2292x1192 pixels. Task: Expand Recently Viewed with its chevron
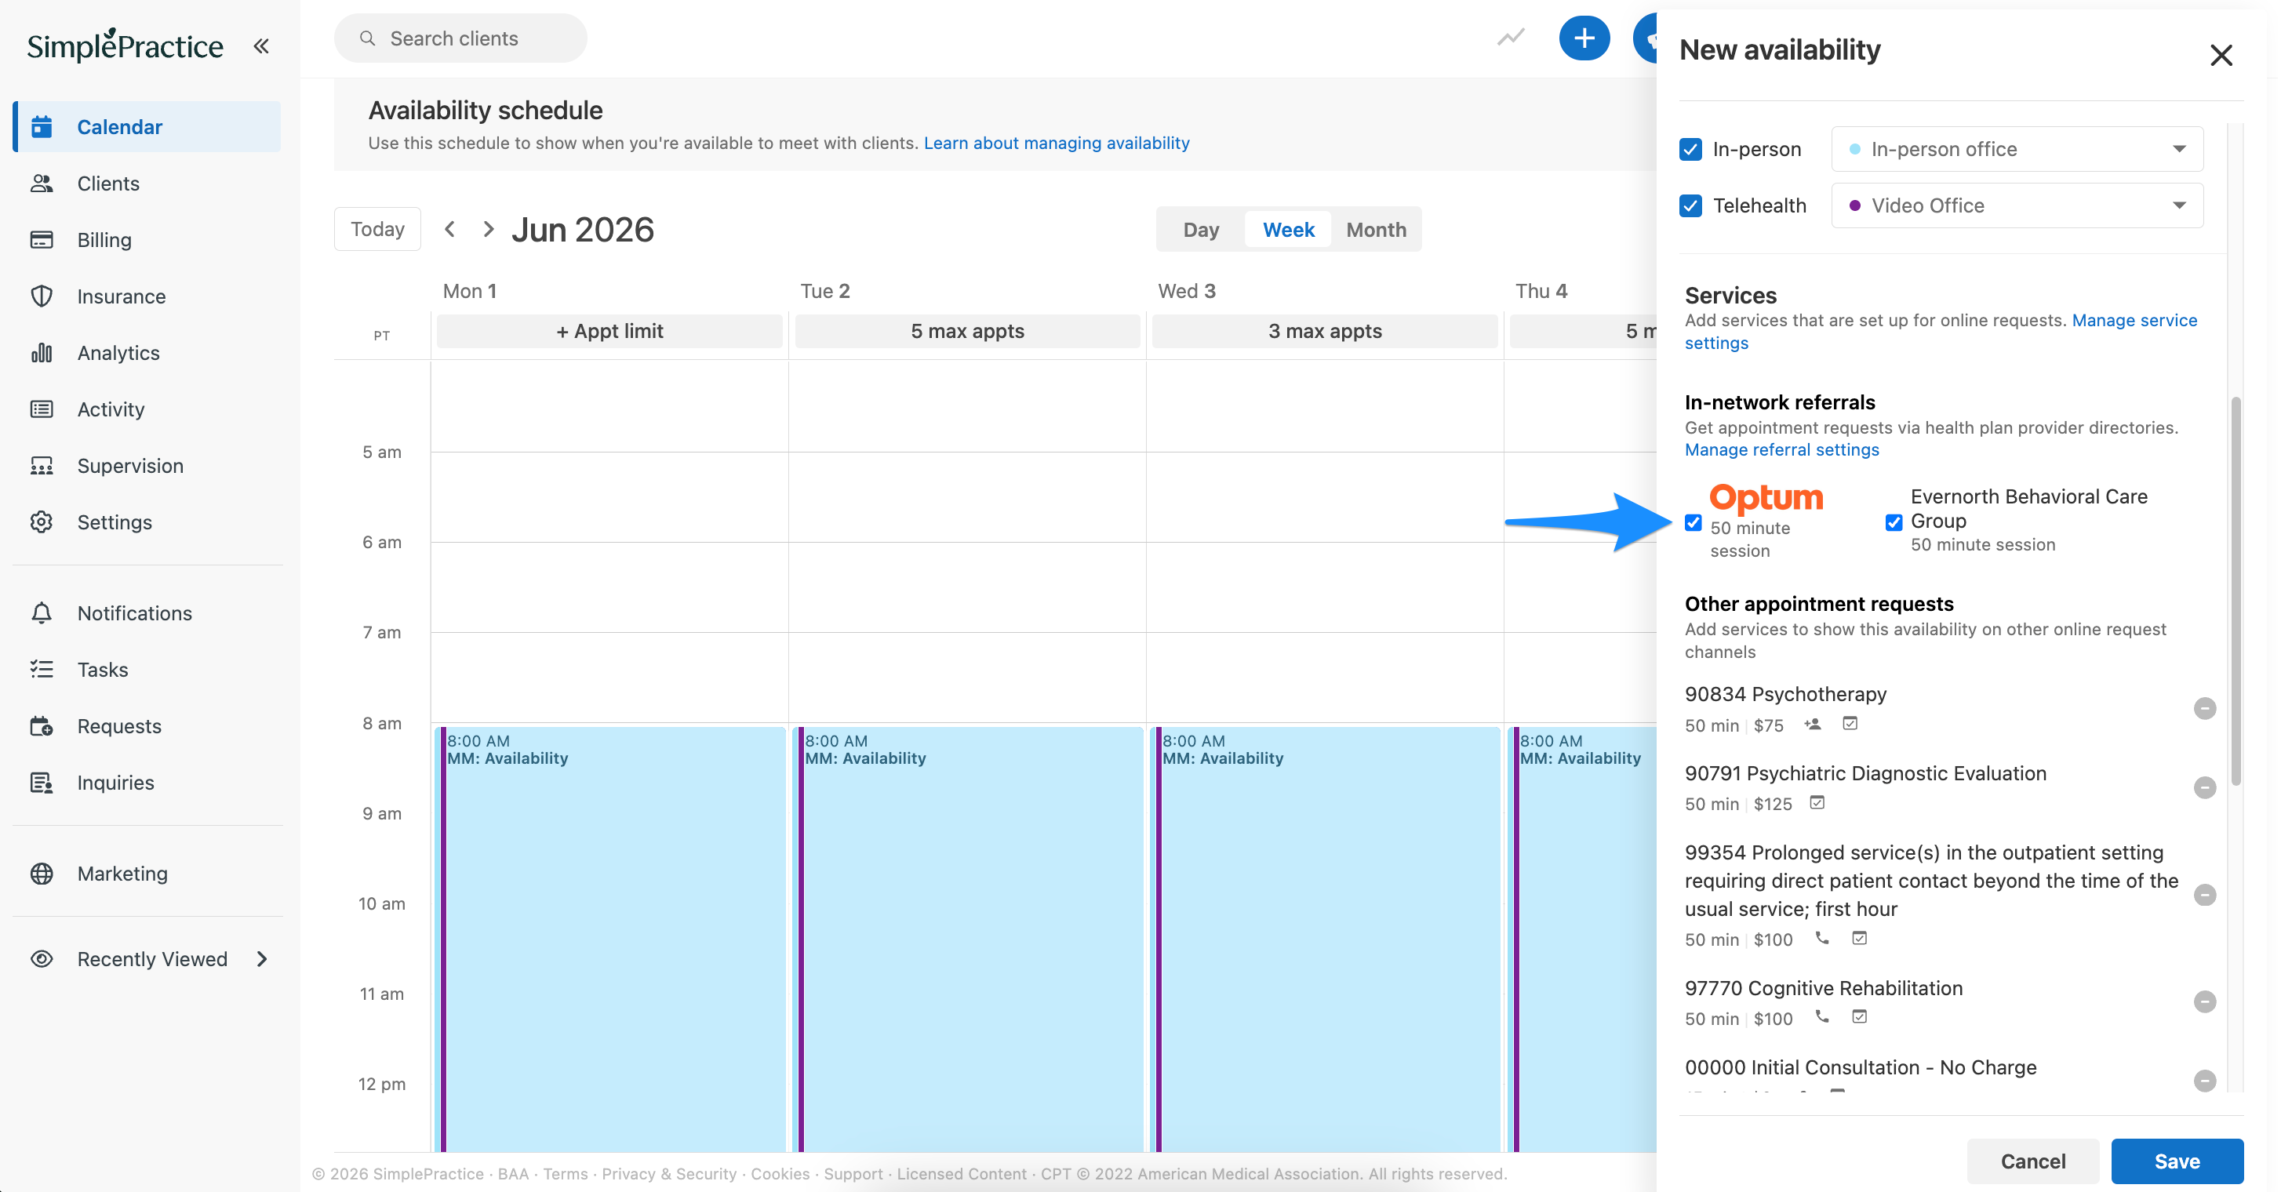(263, 959)
